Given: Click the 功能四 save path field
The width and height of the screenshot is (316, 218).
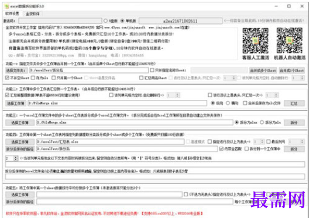Looking at the screenshot, I should pos(127,149).
